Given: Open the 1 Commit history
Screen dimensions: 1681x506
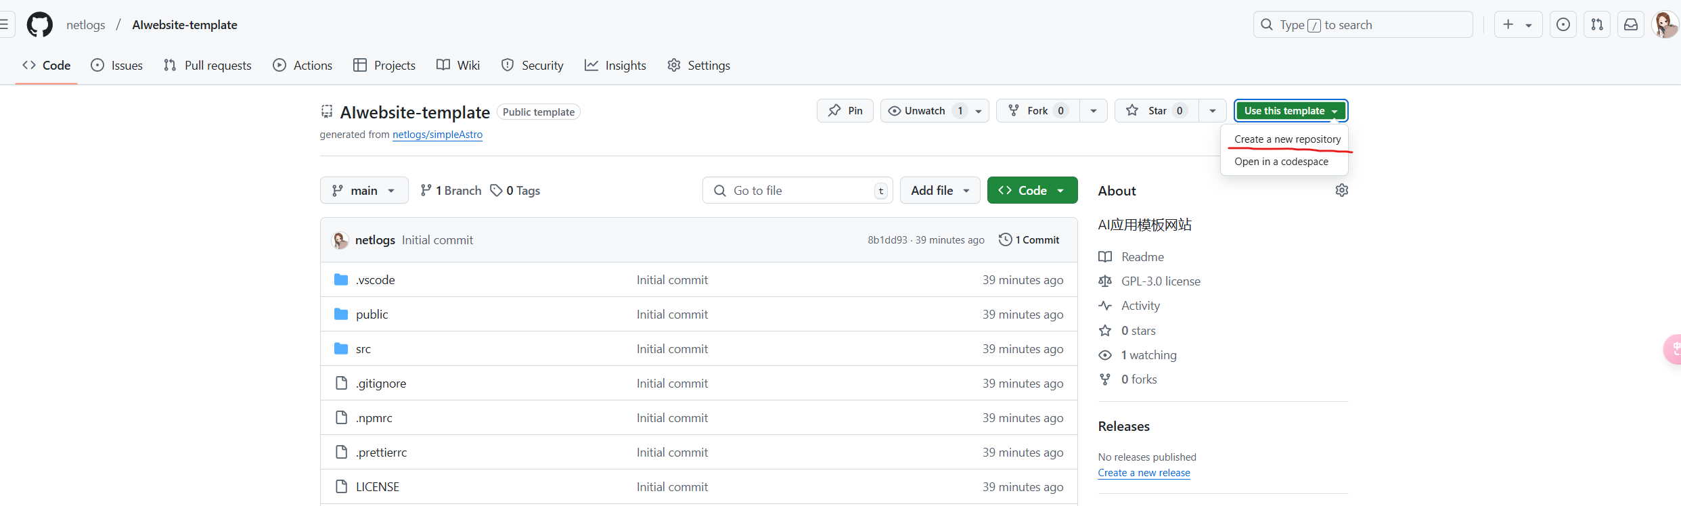Looking at the screenshot, I should 1029,240.
